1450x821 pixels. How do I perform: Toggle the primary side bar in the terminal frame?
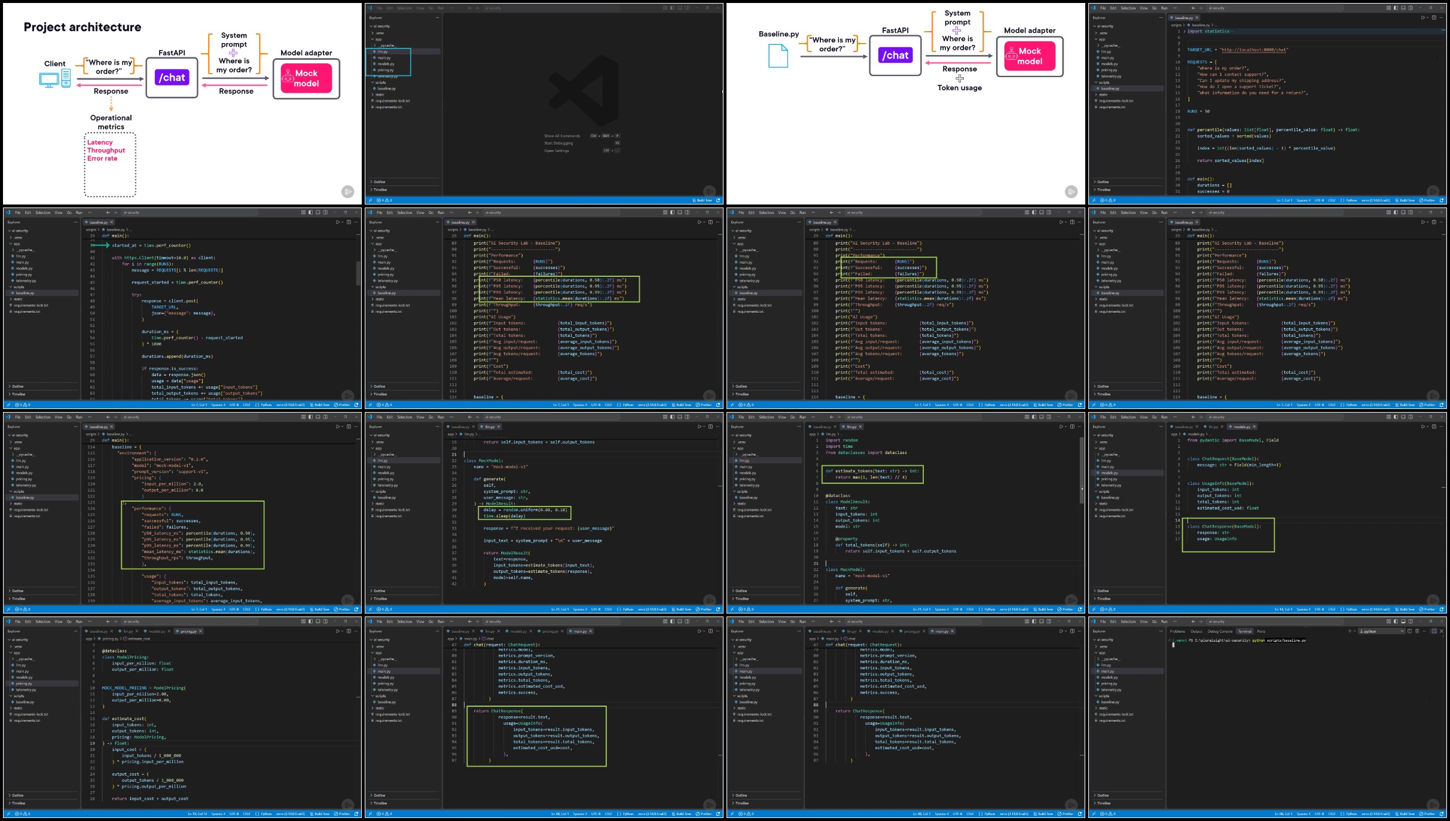[x=1396, y=621]
